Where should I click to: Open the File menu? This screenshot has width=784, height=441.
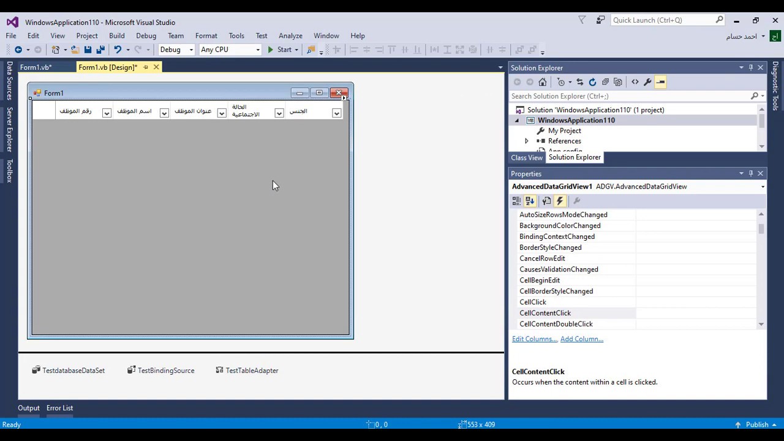pyautogui.click(x=11, y=36)
